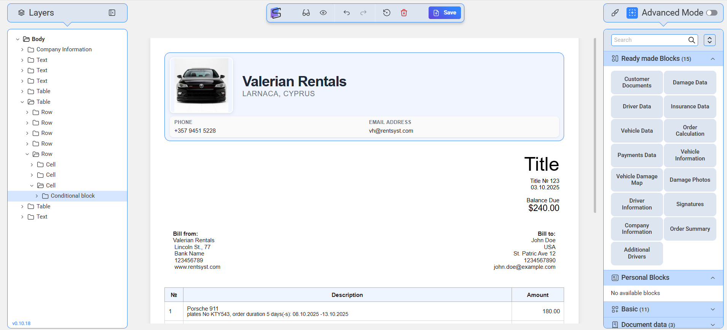Collapse the Ready made Blocks section
Viewport: 727px width, 330px height.
713,59
